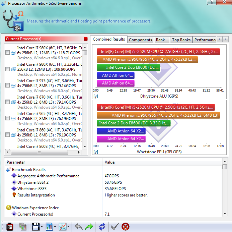This screenshot has height=232, width=232.
Task: Tick checkbox for Intel Core i7 870
Action: 7,102
